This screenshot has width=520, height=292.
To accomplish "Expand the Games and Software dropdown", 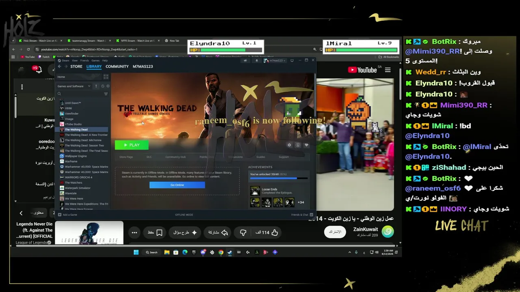I will [x=74, y=86].
